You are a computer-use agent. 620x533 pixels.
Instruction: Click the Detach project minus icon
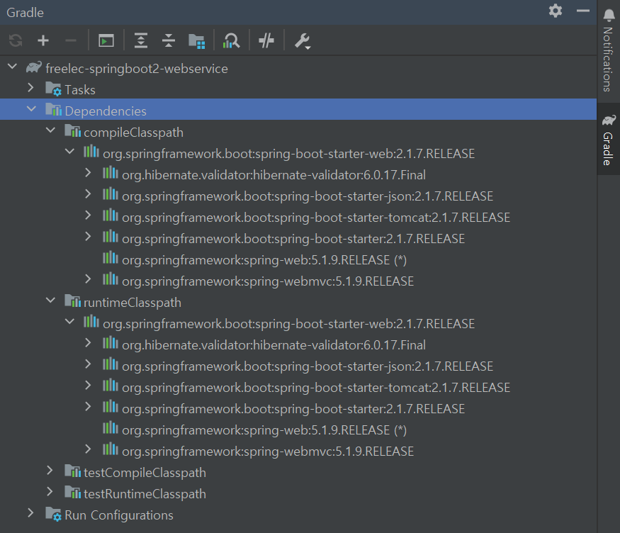coord(71,40)
